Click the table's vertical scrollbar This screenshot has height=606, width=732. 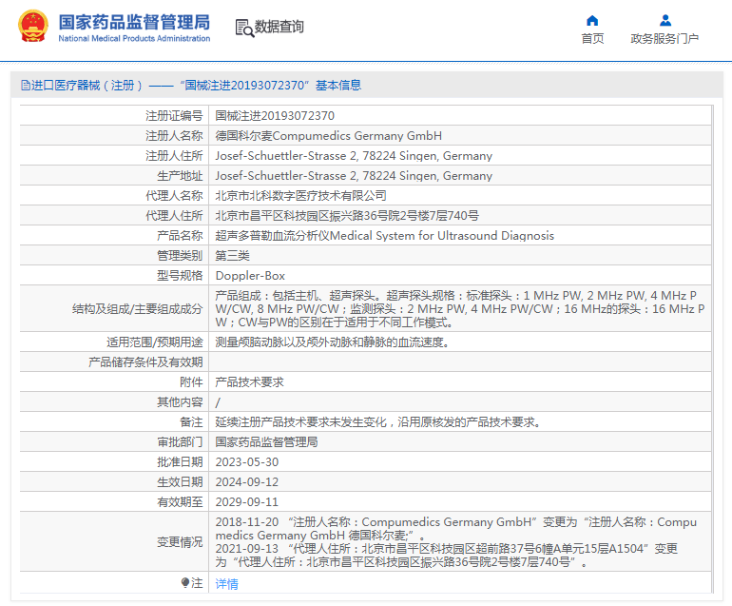tap(712, 349)
